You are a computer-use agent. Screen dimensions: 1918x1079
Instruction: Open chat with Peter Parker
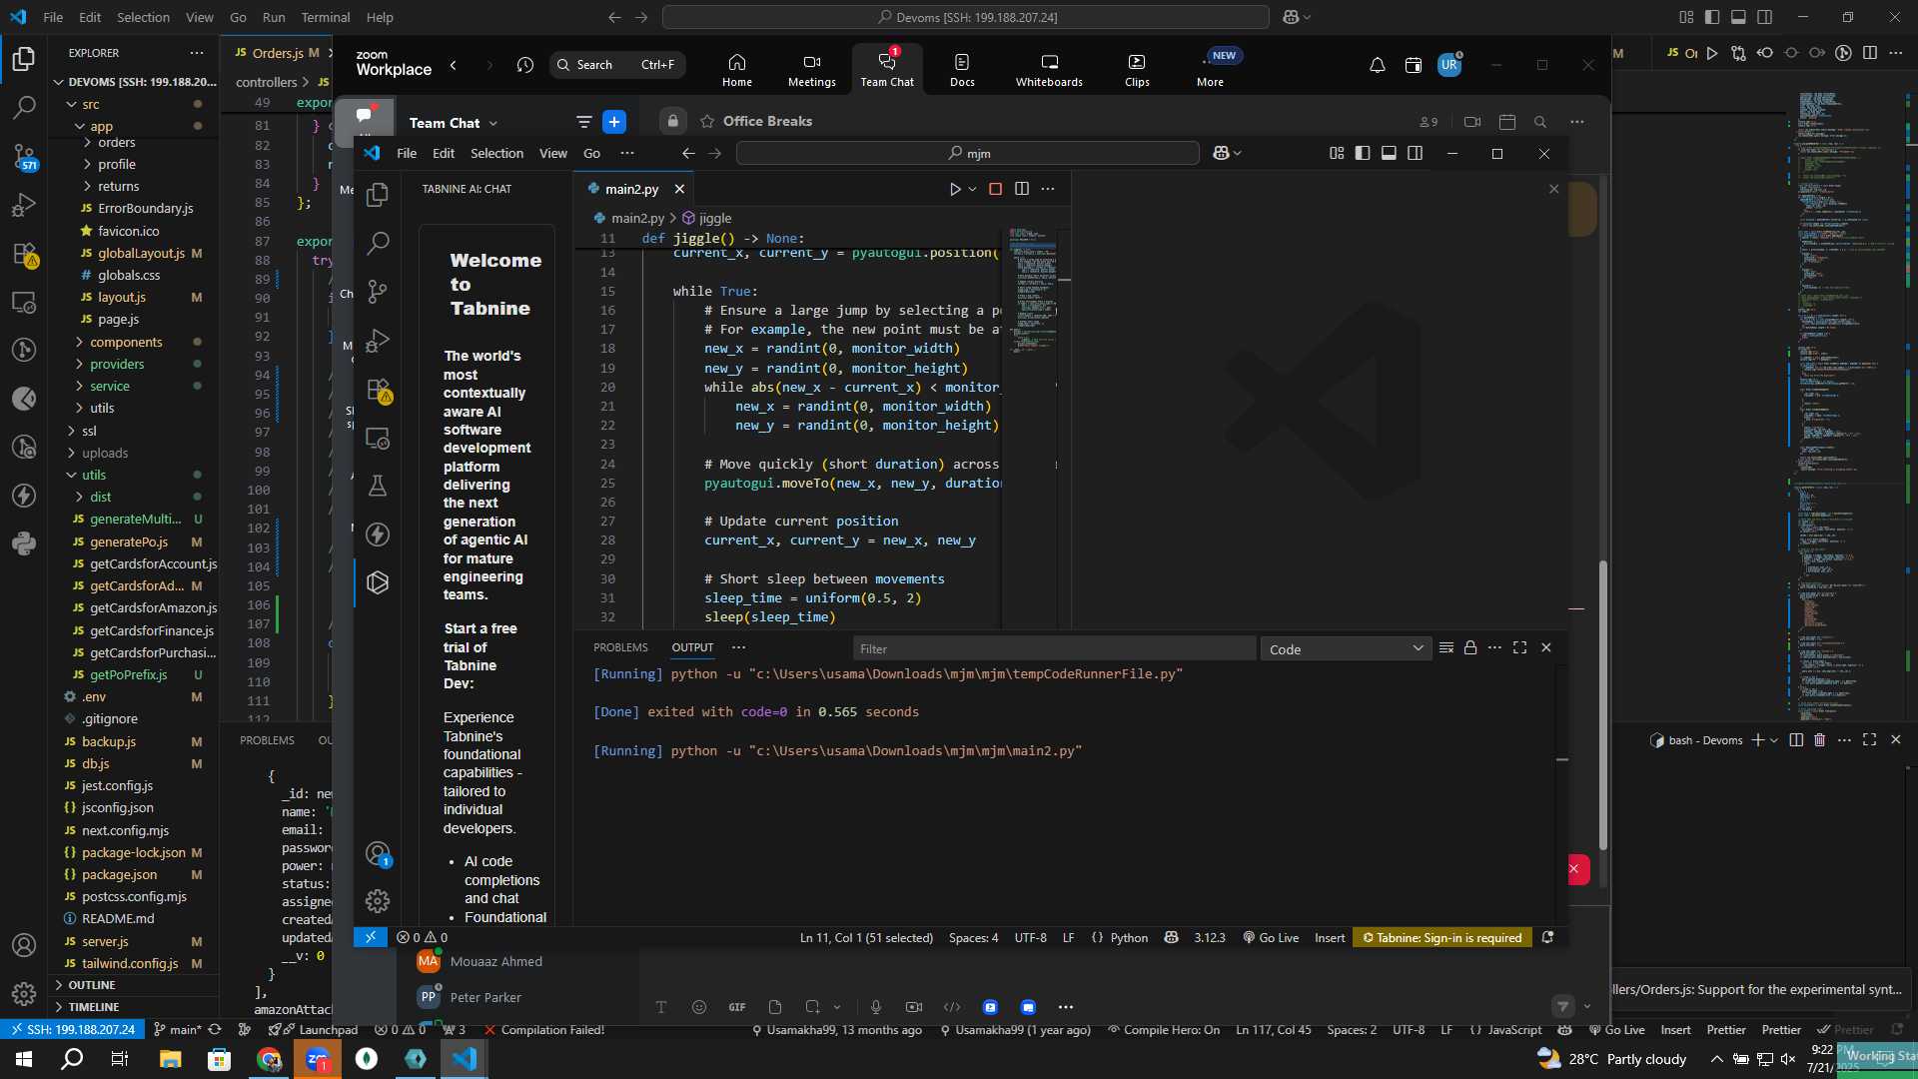485,997
